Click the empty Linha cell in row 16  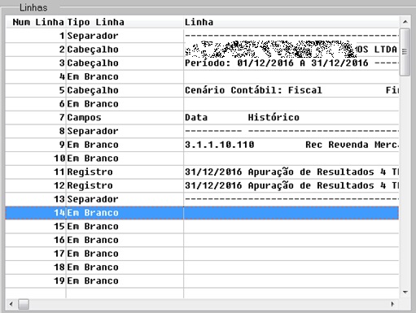pyautogui.click(x=291, y=240)
